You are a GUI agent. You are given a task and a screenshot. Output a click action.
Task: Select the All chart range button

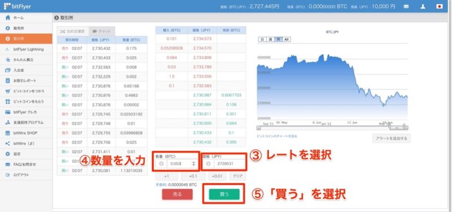(286, 39)
